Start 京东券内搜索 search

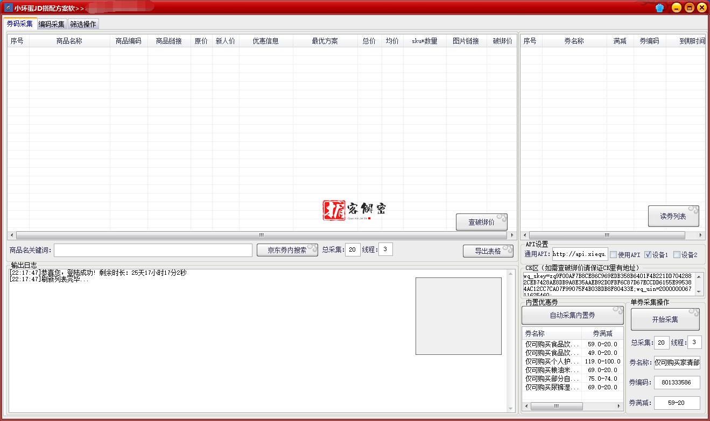click(x=287, y=250)
